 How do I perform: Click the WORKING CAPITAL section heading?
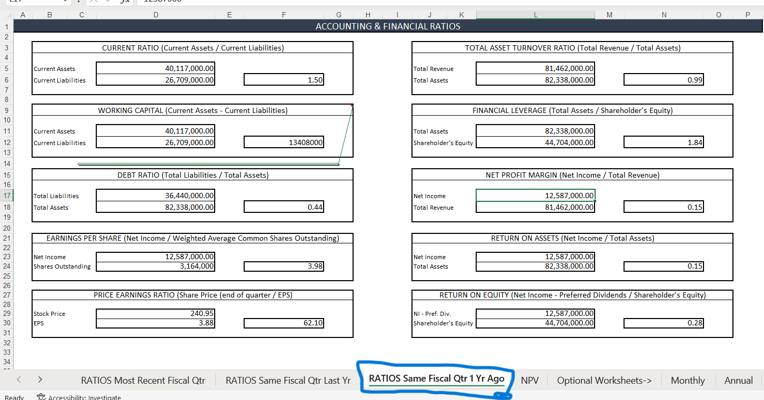coord(193,110)
